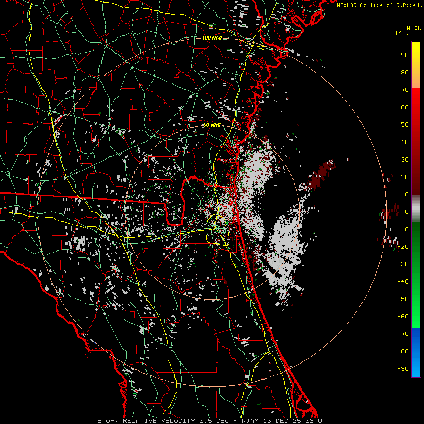This screenshot has width=424, height=424.
Task: Click the NEXR label above the scale
Action: coord(414,28)
